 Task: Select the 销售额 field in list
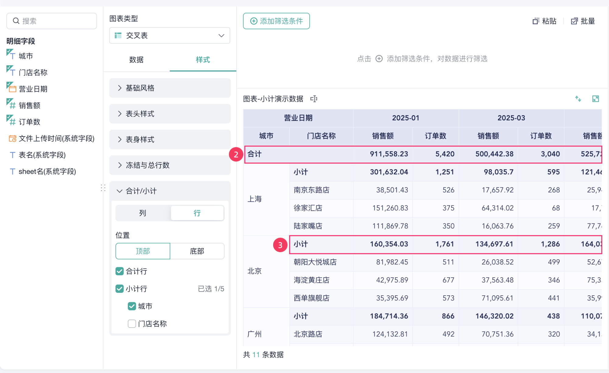pyautogui.click(x=30, y=105)
